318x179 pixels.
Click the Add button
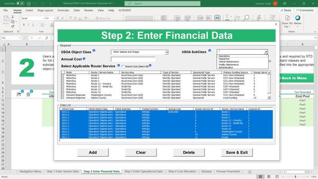click(x=93, y=153)
